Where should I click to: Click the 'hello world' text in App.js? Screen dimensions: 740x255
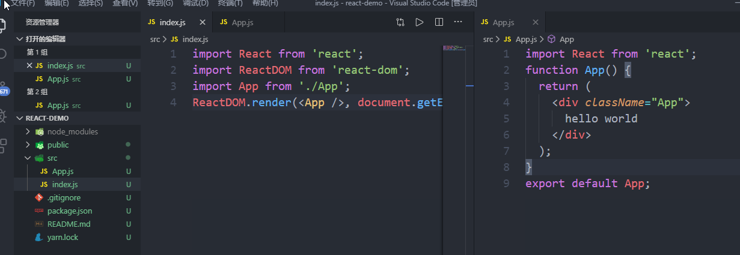[601, 119]
